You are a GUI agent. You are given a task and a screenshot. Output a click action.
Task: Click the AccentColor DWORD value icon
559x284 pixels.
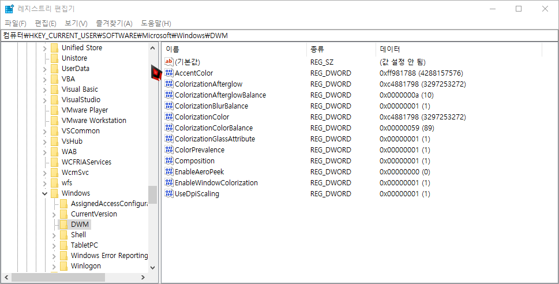(x=169, y=73)
